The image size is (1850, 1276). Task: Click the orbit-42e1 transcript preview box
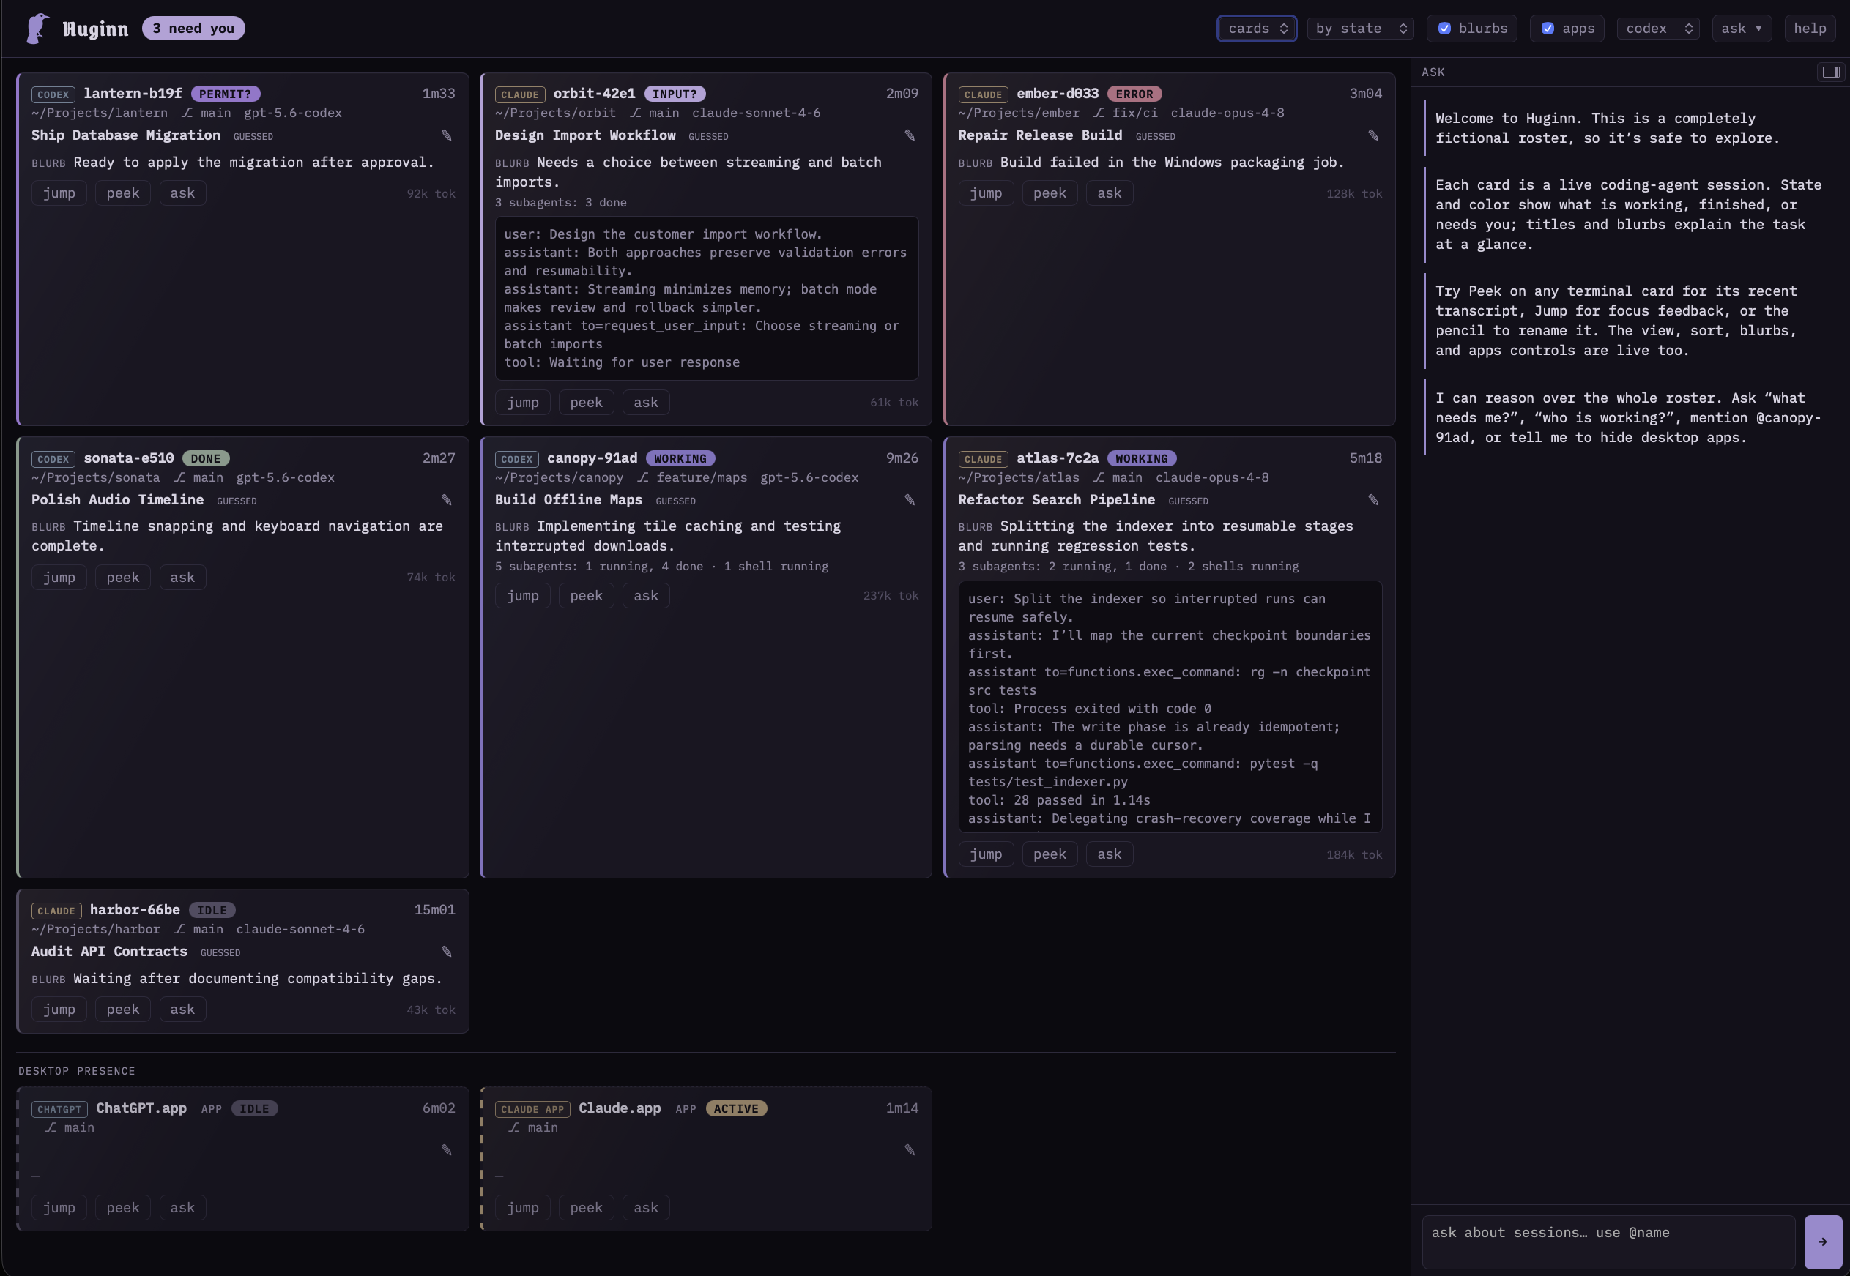[x=707, y=298]
